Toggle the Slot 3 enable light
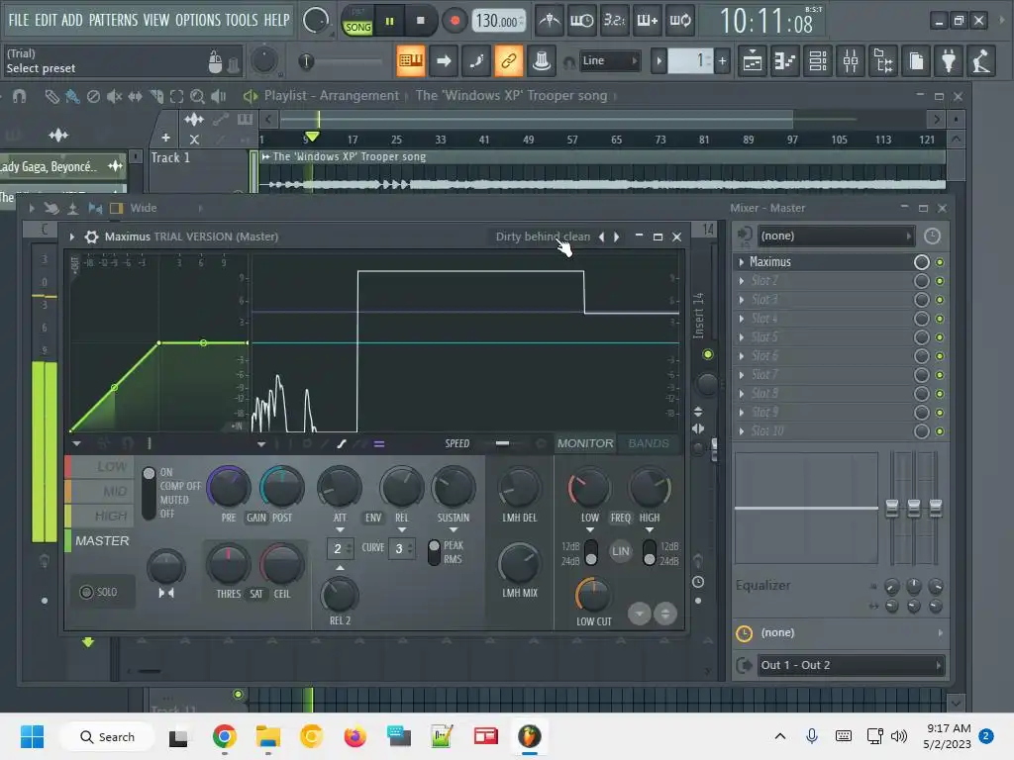 [940, 300]
